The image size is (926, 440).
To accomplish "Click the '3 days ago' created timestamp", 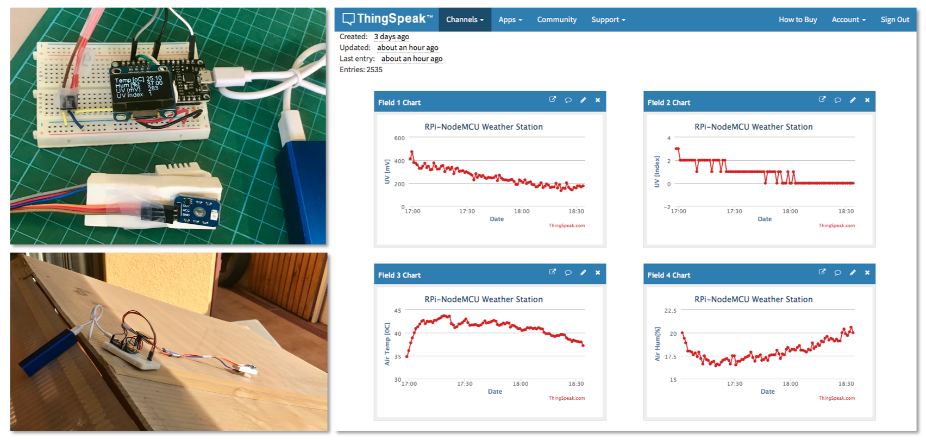I will coord(391,36).
